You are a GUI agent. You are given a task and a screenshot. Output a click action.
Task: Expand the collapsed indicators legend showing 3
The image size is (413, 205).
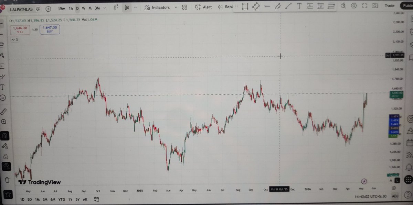click(15, 40)
